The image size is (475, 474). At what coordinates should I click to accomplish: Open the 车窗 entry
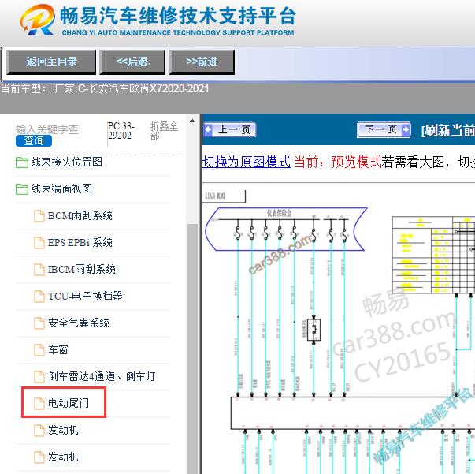click(58, 349)
